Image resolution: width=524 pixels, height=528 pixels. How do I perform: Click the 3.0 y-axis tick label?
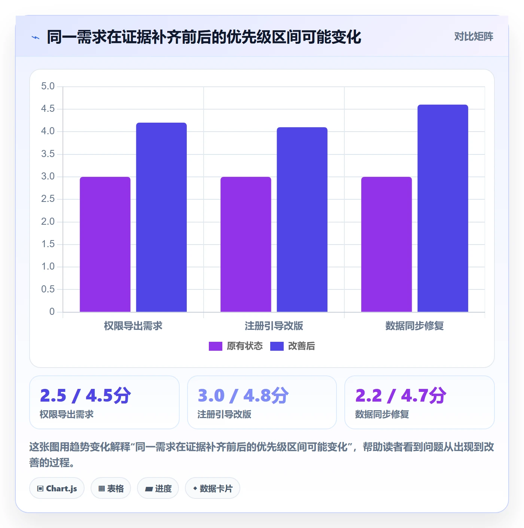tap(48, 176)
